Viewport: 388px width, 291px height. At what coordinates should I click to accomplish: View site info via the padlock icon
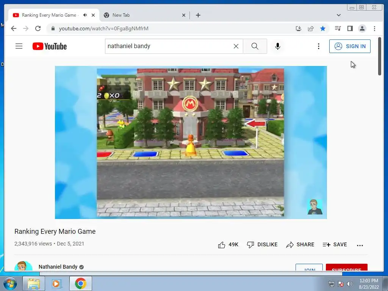[53, 28]
